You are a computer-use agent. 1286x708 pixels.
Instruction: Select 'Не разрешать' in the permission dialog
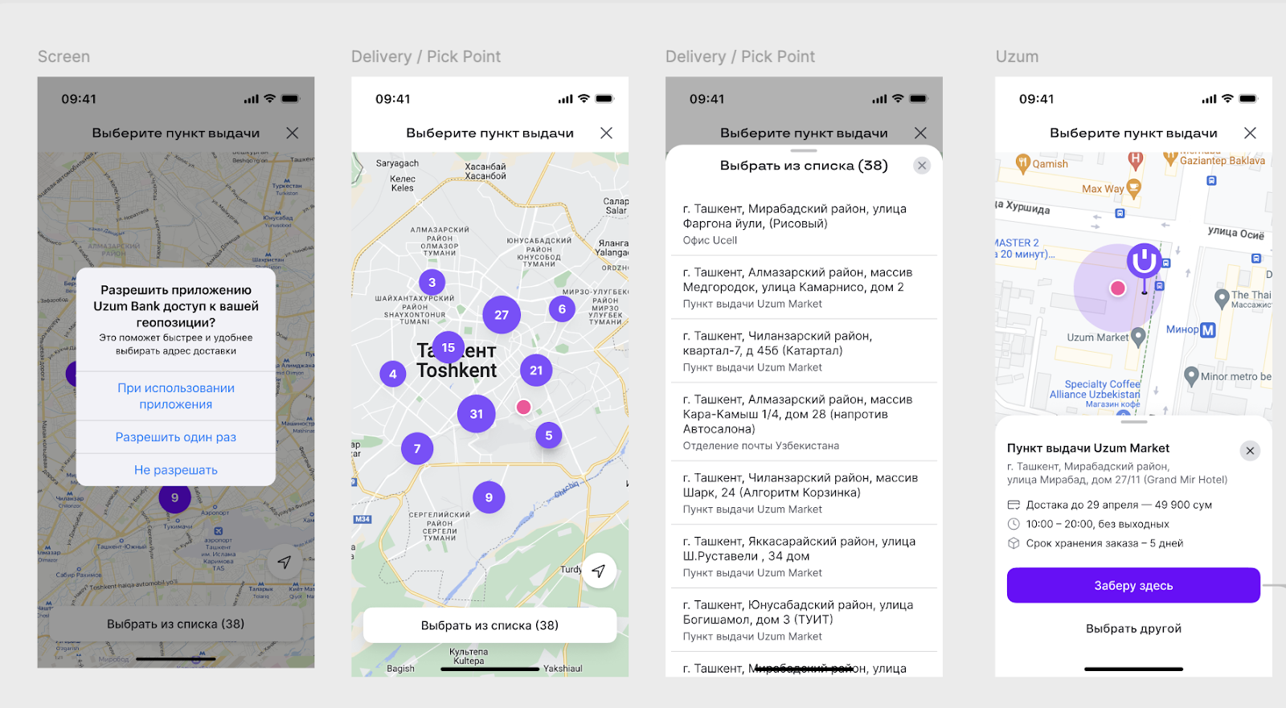(176, 470)
